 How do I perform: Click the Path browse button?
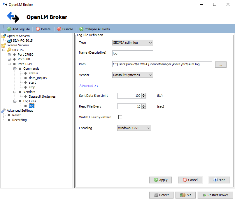click(x=221, y=64)
